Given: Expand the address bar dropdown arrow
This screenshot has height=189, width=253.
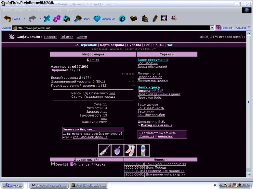Looking at the screenshot, I should click(x=212, y=28).
